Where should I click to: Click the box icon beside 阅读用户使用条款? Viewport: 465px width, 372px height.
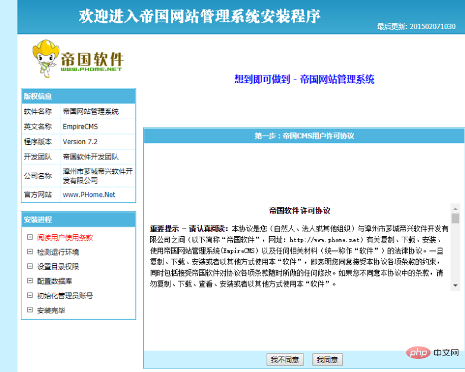(x=29, y=237)
